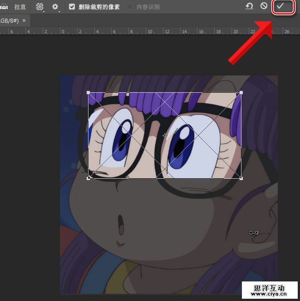
Task: Click the bottom-left crop corner handle
Action: [x=89, y=178]
